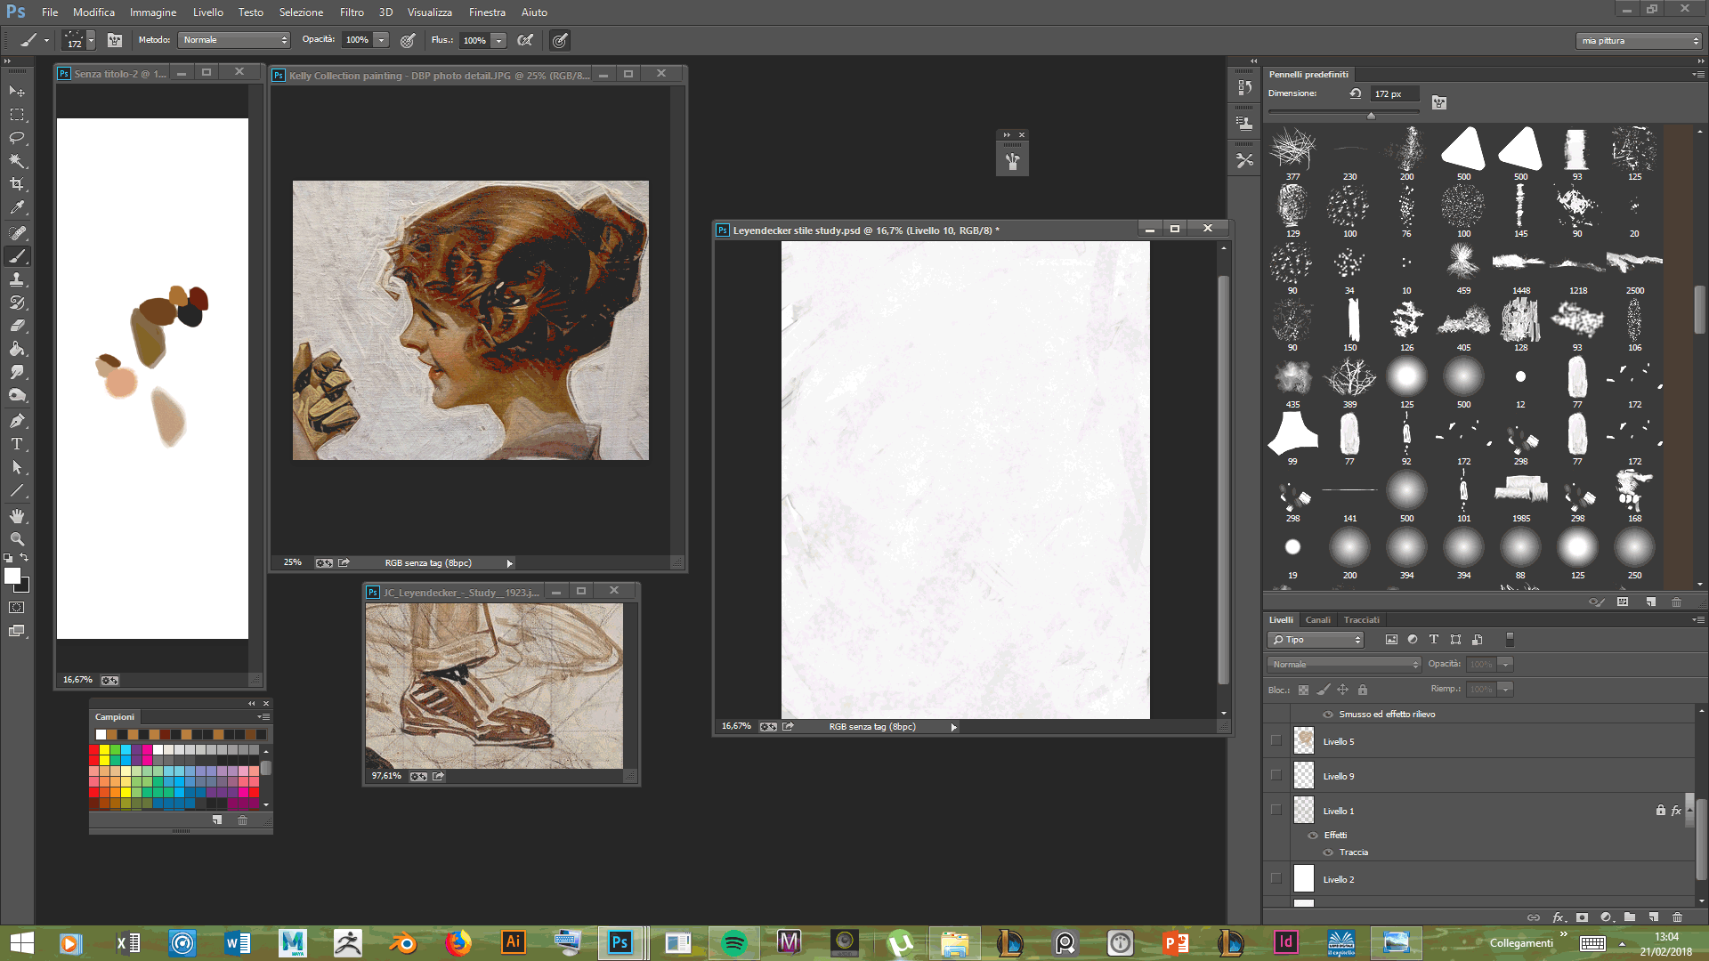
Task: Select the Eraser tool
Action: point(17,326)
